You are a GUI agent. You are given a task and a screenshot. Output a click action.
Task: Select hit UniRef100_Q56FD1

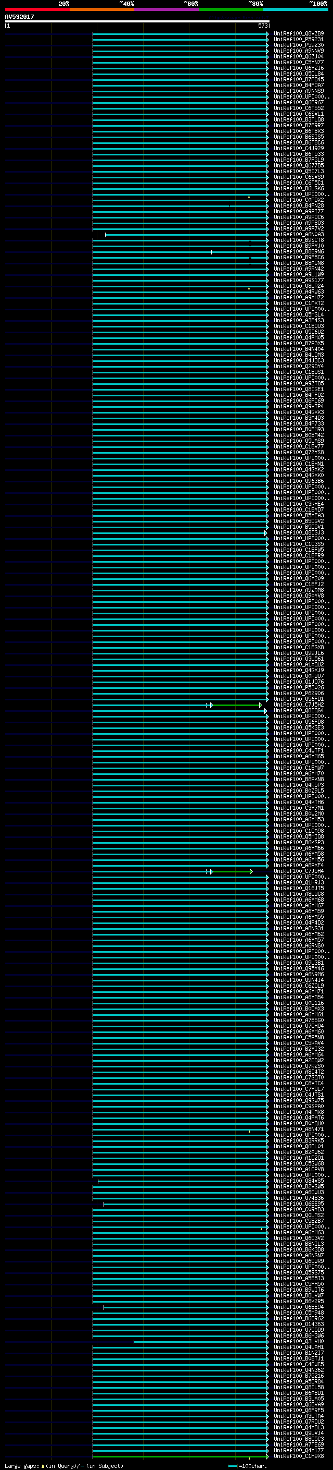coord(299,699)
